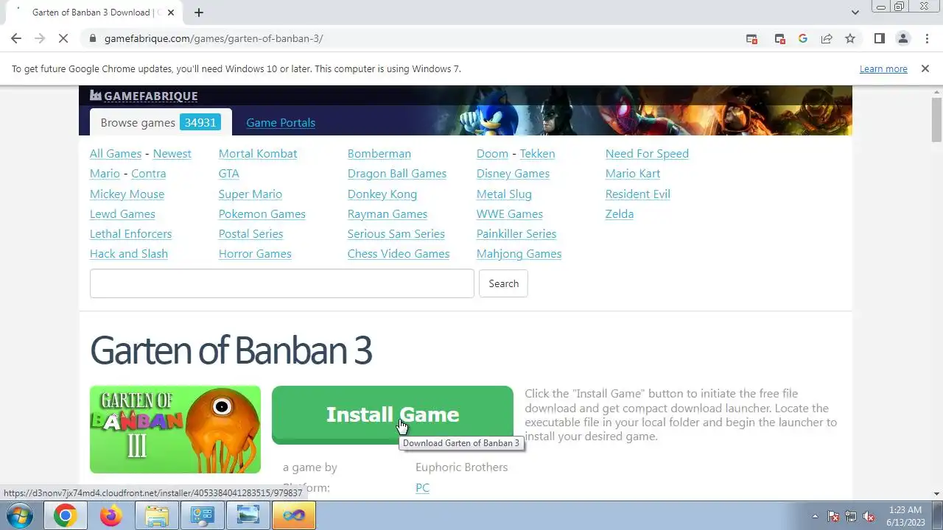Open the All Games link
The height and width of the screenshot is (530, 943).
point(116,153)
